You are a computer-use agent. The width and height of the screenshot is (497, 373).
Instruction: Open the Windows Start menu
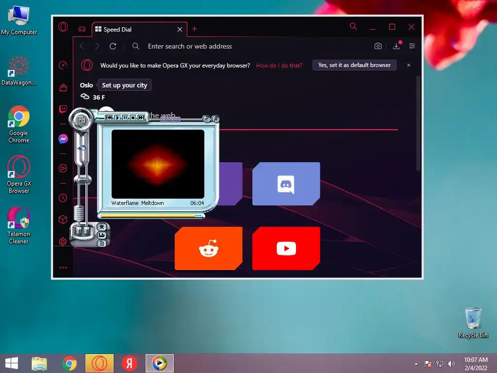(x=12, y=363)
